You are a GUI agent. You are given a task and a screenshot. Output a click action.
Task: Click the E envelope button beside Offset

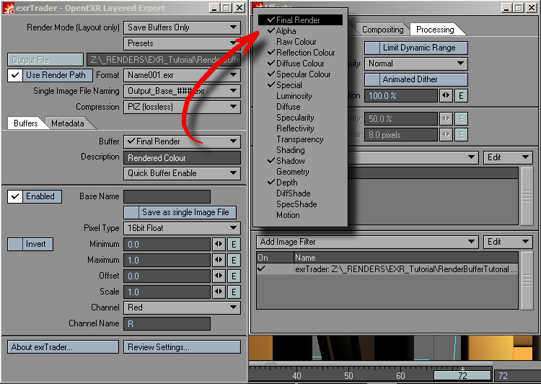click(x=234, y=276)
